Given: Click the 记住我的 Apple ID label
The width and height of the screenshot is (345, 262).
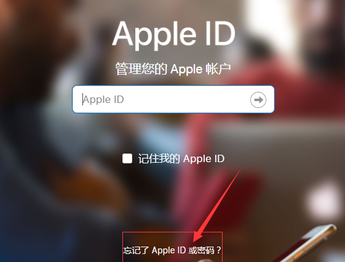Looking at the screenshot, I should pyautogui.click(x=181, y=158).
